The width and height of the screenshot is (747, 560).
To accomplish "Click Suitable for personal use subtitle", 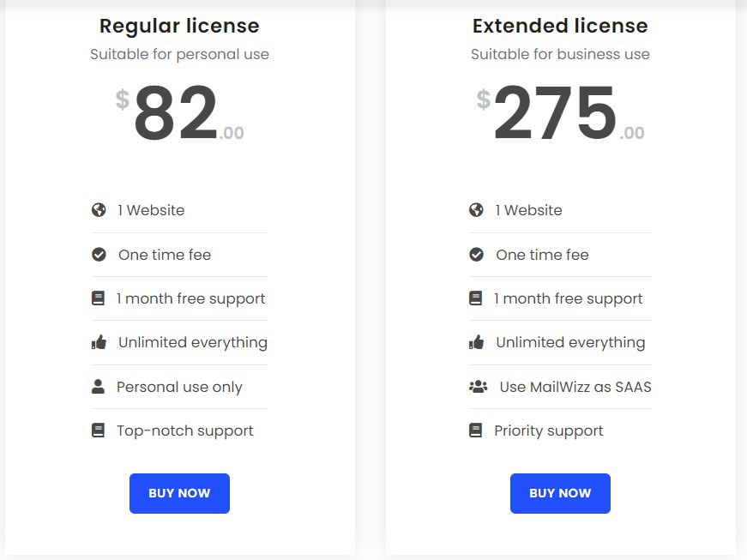I will coord(179,54).
